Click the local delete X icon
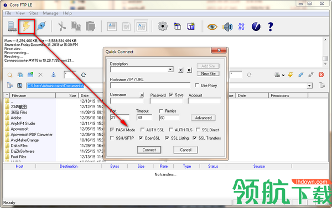The width and height of the screenshot is (332, 208). pos(40,74)
